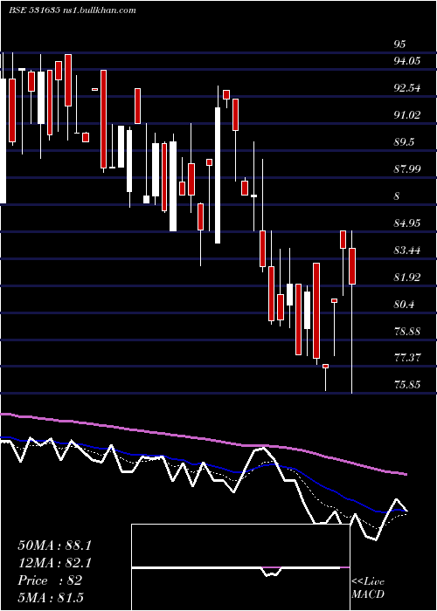Select the 87.99 price axis label
This screenshot has height=611, width=437.
[x=407, y=169]
